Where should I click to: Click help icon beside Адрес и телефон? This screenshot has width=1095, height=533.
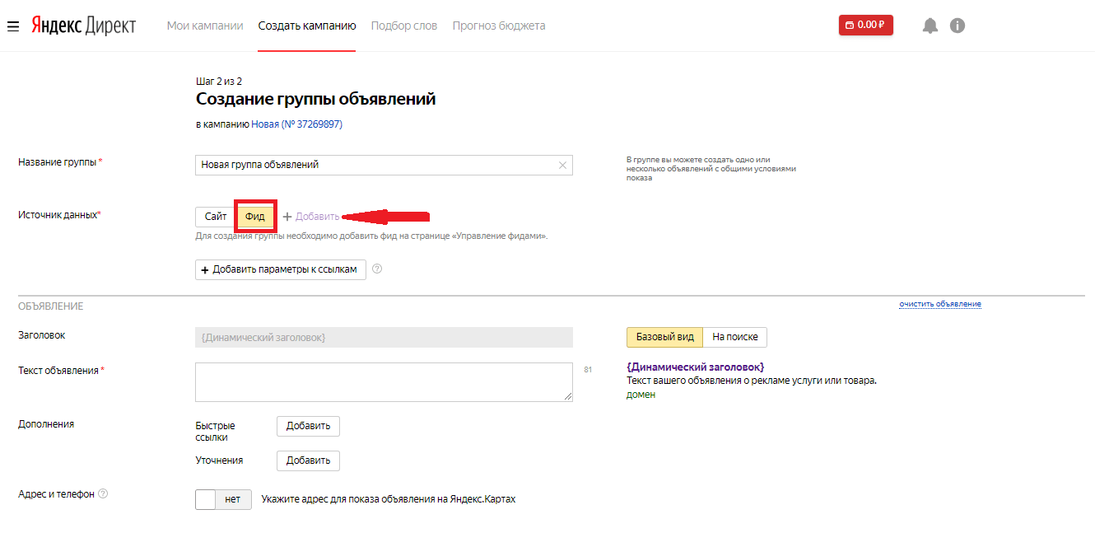tap(103, 494)
